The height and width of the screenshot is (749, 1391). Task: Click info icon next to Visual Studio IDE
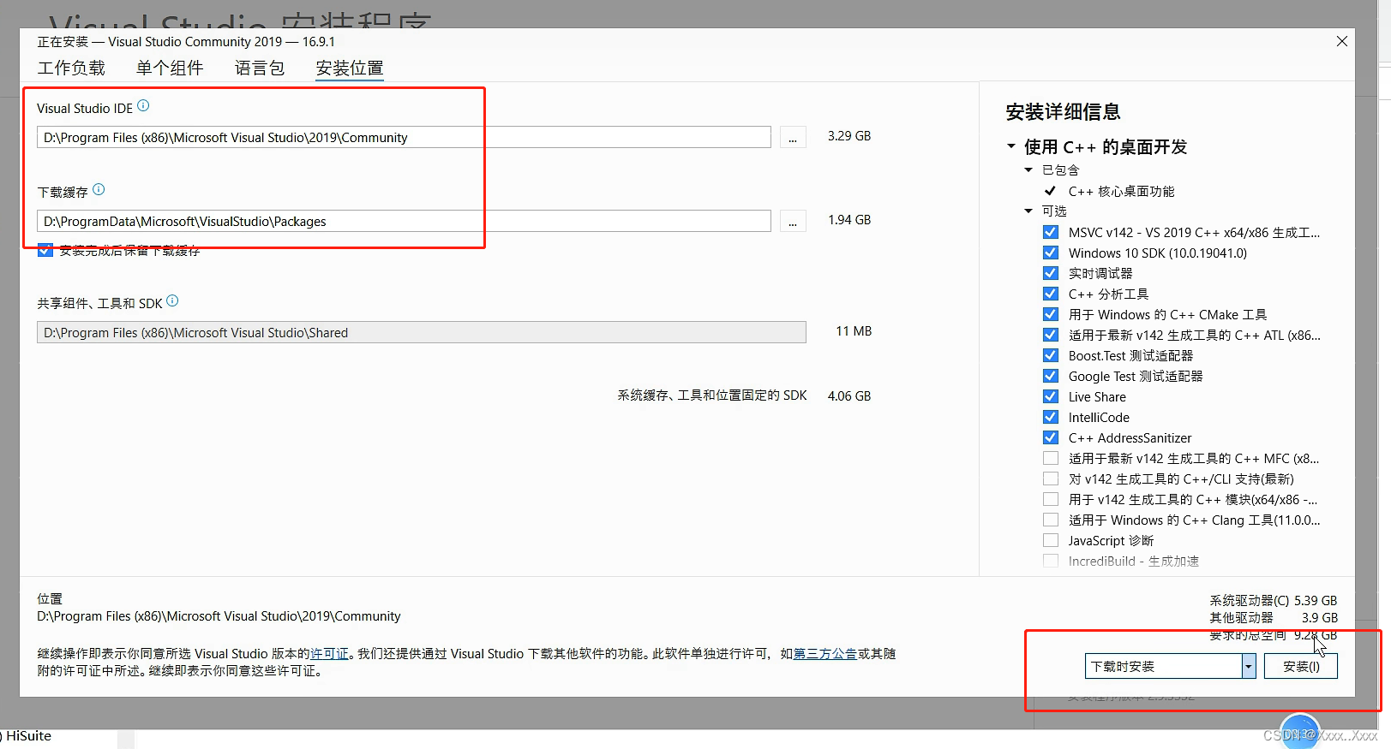click(x=143, y=106)
